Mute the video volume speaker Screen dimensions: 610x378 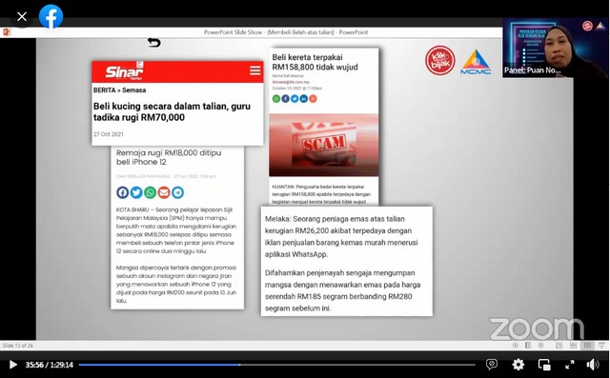[593, 365]
